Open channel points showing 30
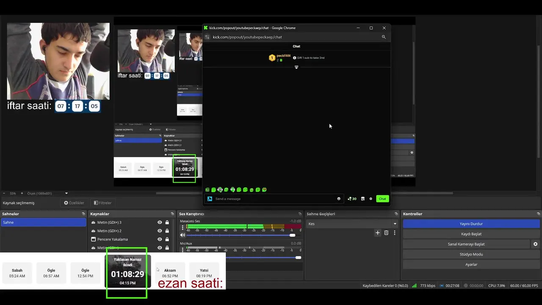The height and width of the screenshot is (305, 542). click(352, 199)
